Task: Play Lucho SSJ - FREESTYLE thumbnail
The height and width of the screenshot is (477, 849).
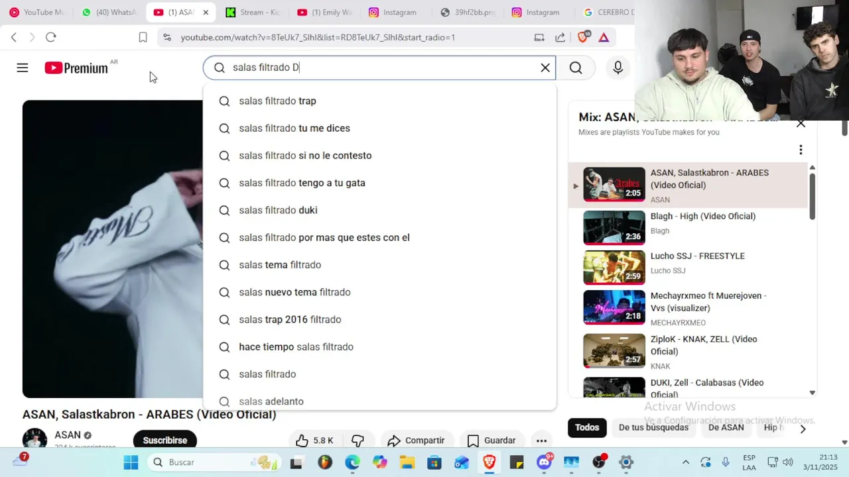Action: (614, 267)
